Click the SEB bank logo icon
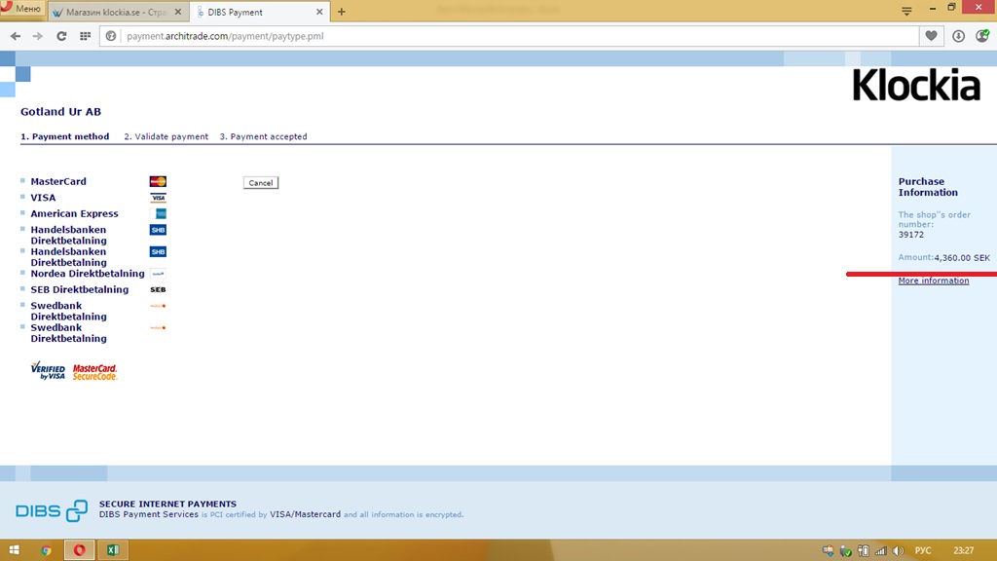The height and width of the screenshot is (561, 997). [x=158, y=289]
